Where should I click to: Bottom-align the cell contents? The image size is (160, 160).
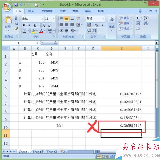point(72,19)
